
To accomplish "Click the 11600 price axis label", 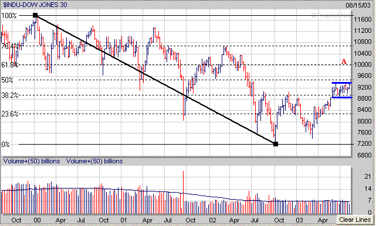I will [363, 19].
